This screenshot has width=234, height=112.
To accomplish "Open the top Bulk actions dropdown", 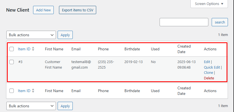I will click(31, 35).
